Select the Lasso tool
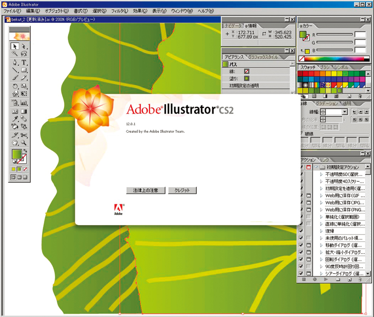 (24, 54)
